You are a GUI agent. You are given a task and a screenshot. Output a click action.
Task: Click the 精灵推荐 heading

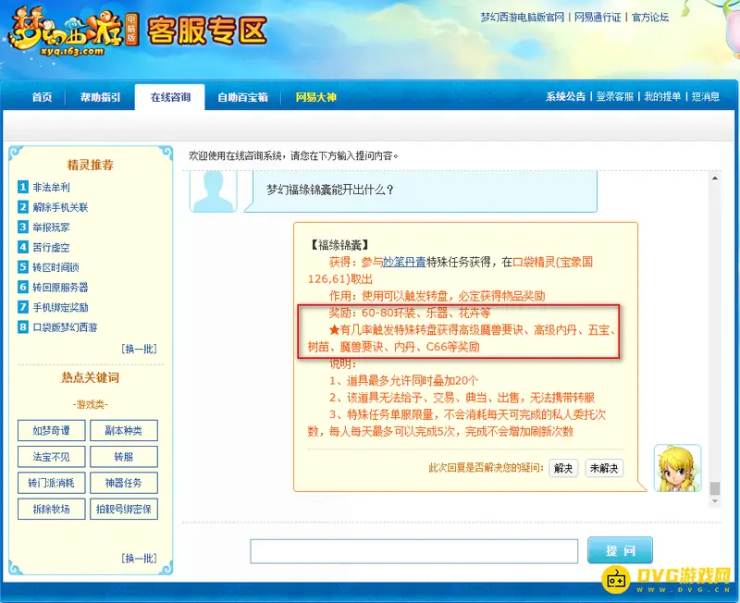[90, 165]
